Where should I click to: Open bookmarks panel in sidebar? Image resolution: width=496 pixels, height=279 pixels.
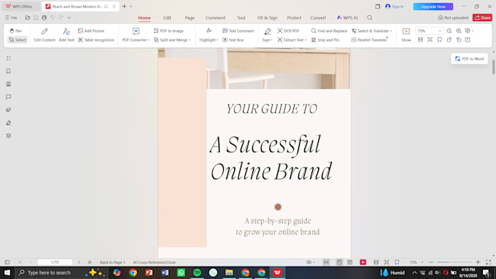tap(9, 71)
